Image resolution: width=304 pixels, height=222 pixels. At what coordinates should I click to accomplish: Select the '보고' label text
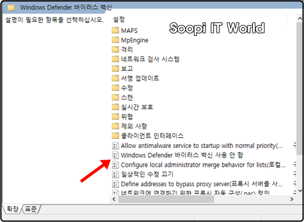click(x=127, y=69)
